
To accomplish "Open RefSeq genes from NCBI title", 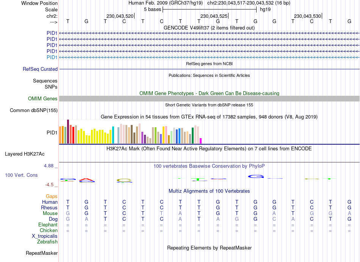I will [209, 64].
